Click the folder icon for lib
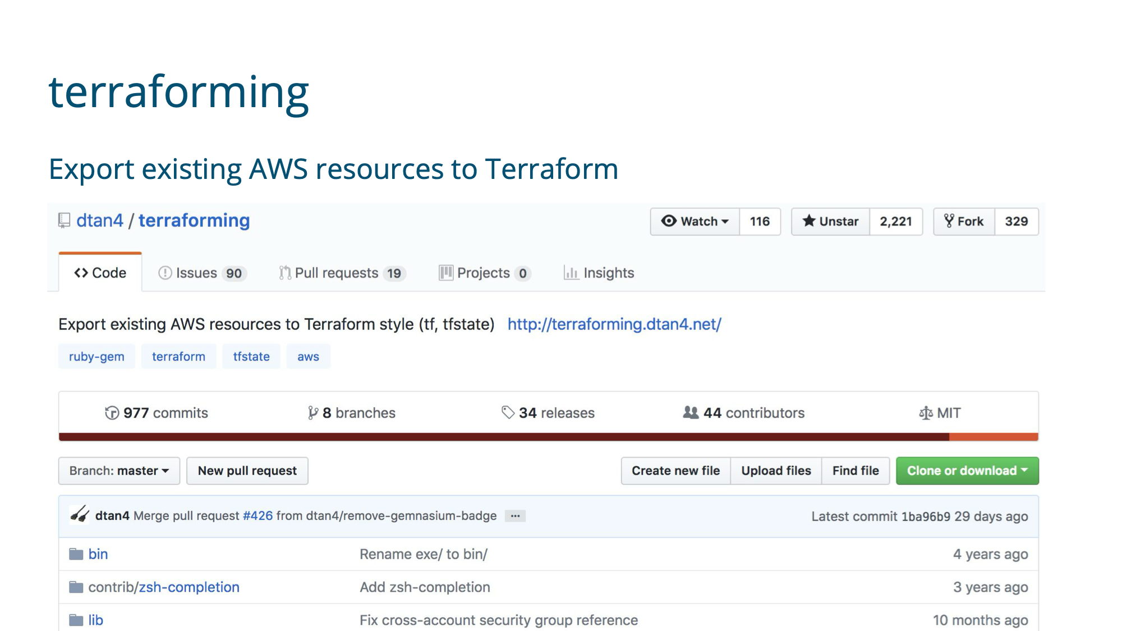Image resolution: width=1122 pixels, height=631 pixels. pos(76,620)
